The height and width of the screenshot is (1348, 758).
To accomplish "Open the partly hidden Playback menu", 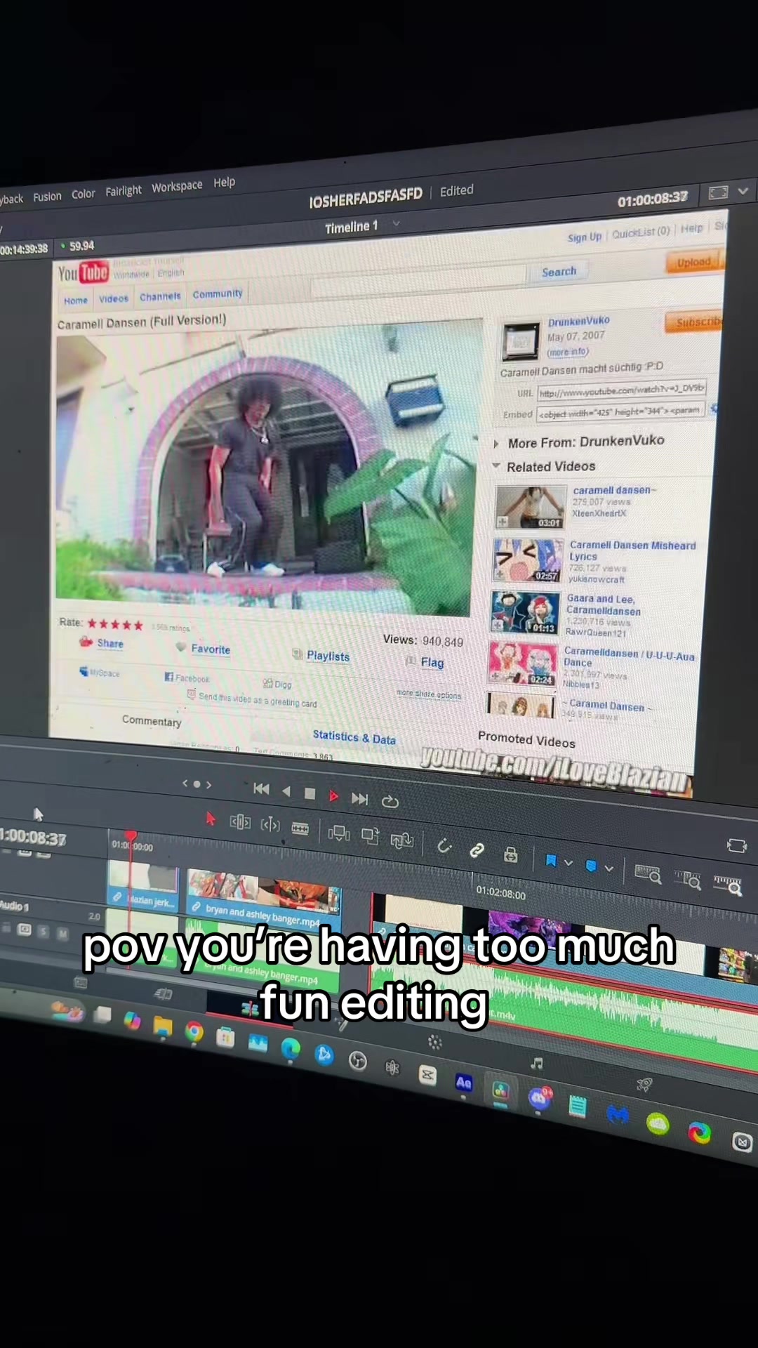I will pyautogui.click(x=11, y=199).
